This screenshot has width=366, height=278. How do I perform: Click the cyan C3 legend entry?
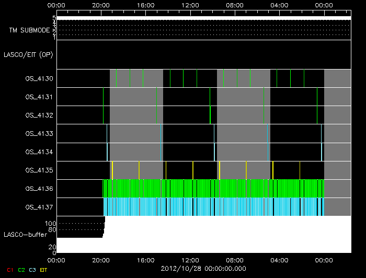(x=32, y=270)
